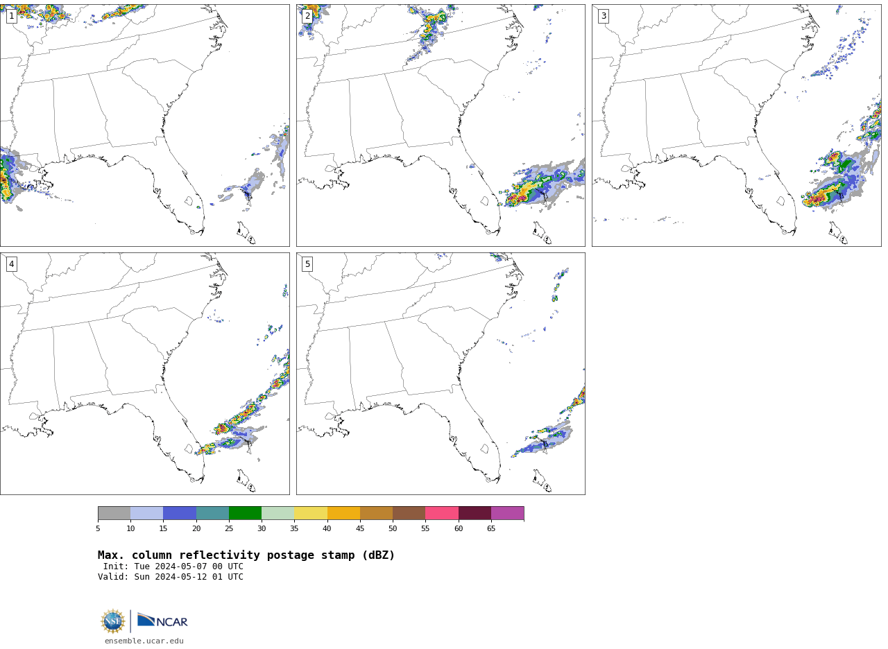
Task: Click the blue 15-20 dBZ swatch
Action: [180, 513]
